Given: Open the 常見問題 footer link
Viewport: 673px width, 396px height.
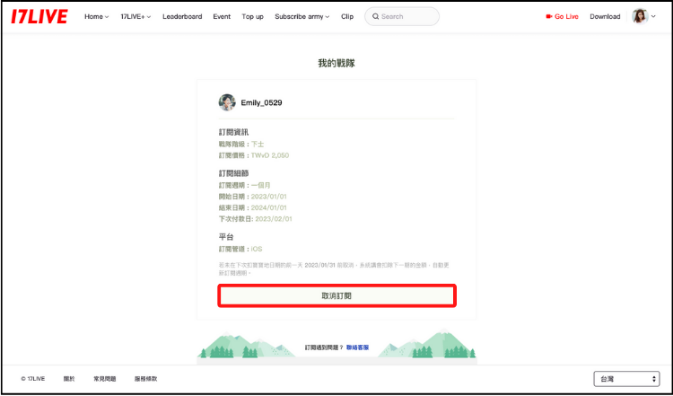Looking at the screenshot, I should point(104,379).
